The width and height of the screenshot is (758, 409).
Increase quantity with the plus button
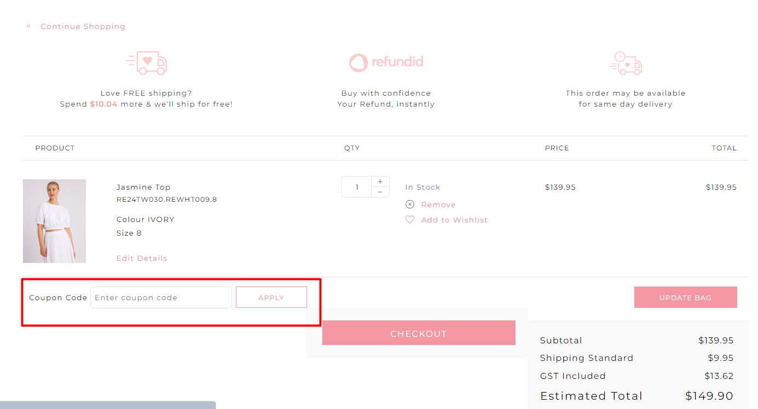(380, 182)
